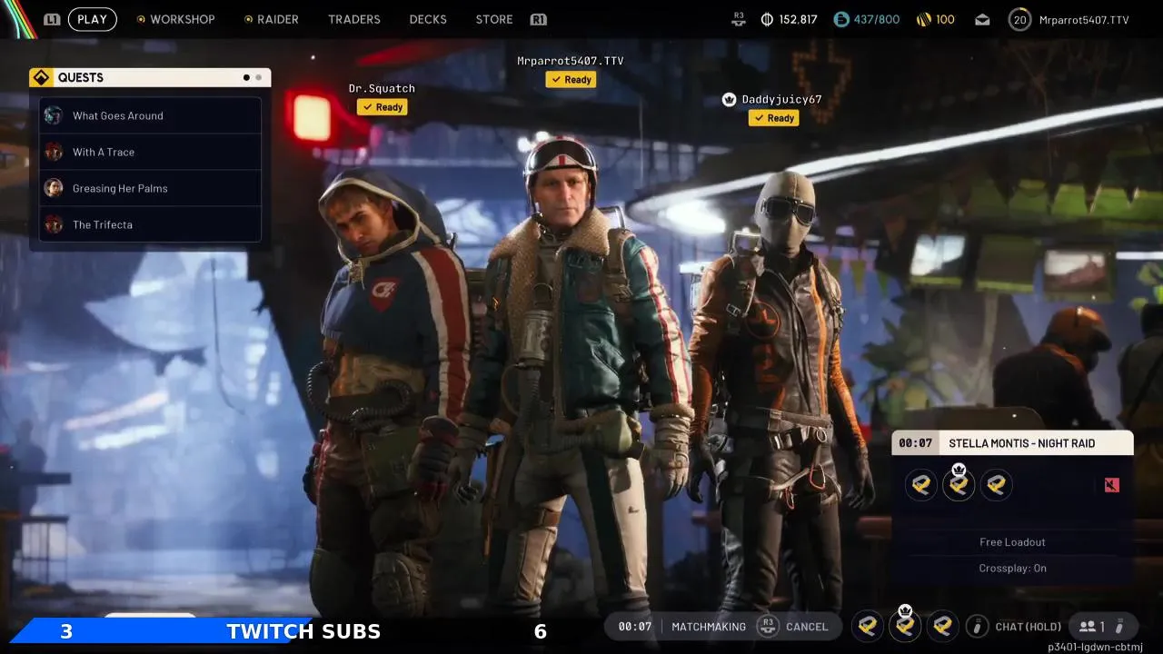Click the What Goes Around quest portrait icon

[x=54, y=115]
